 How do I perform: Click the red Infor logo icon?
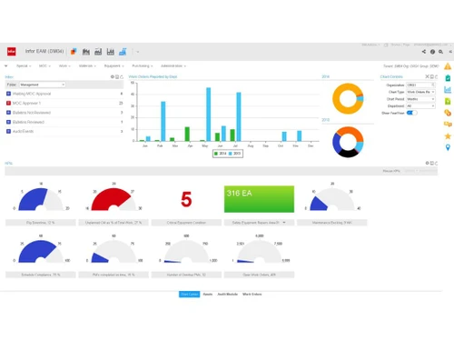12,51
